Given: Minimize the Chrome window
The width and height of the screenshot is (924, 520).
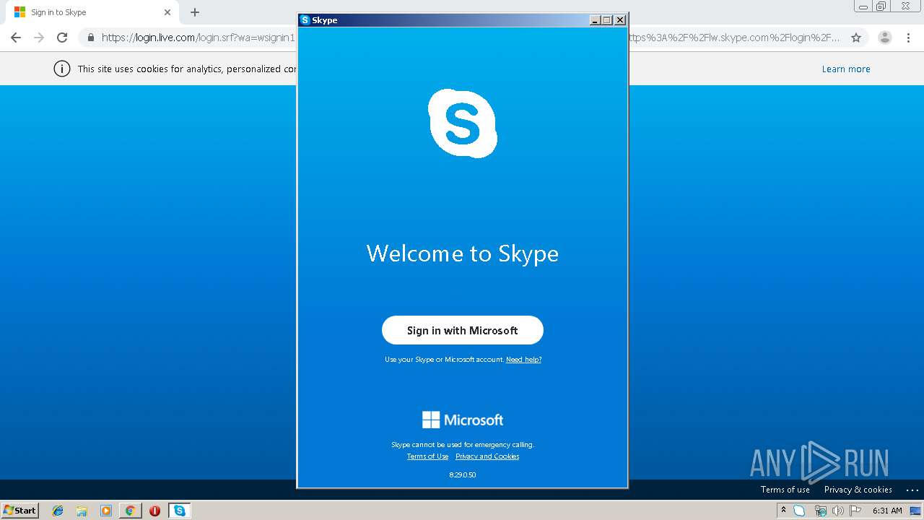Looking at the screenshot, I should pos(863,6).
